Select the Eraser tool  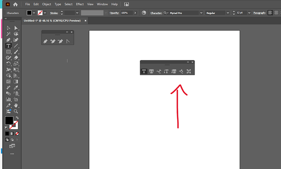[16, 58]
